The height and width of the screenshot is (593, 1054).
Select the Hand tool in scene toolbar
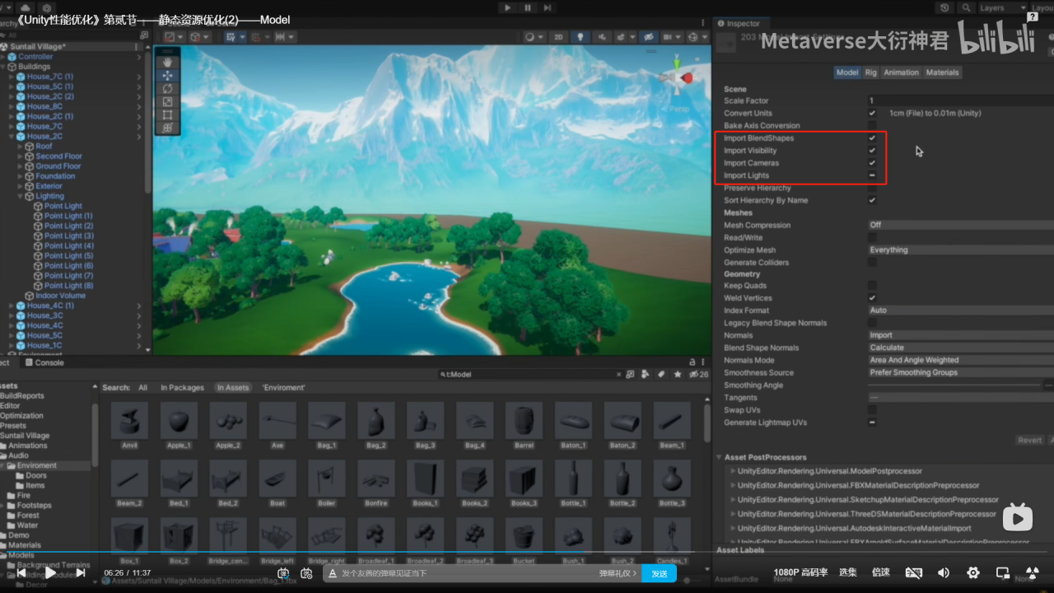pos(167,62)
